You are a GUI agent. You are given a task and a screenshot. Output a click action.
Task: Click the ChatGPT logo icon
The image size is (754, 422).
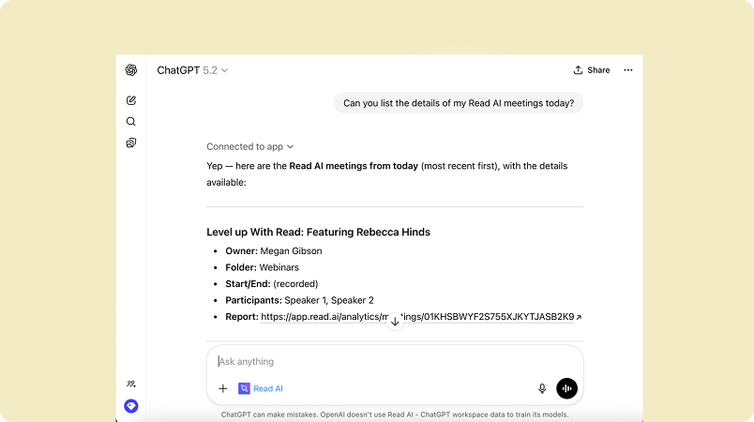click(130, 70)
